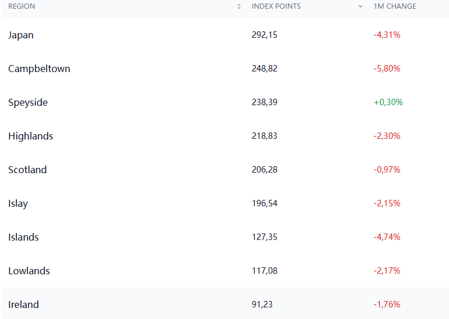This screenshot has width=449, height=319.
Task: Click Speyside's green +0,30% change value
Action: [x=388, y=102]
